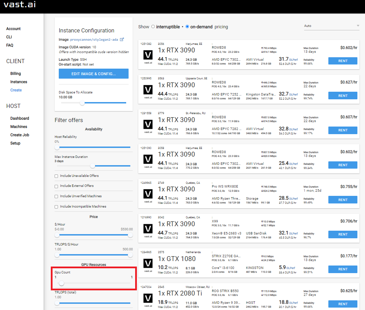Open external link icon beside stylegan2-ada image
Viewport: 365px width, 310px height.
(122, 39)
